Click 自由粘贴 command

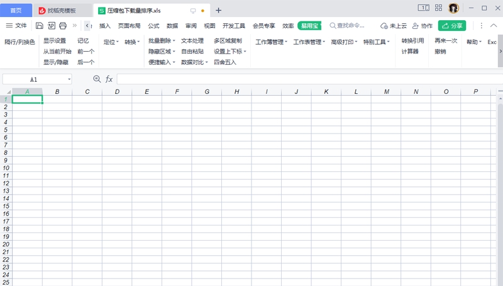pos(192,52)
